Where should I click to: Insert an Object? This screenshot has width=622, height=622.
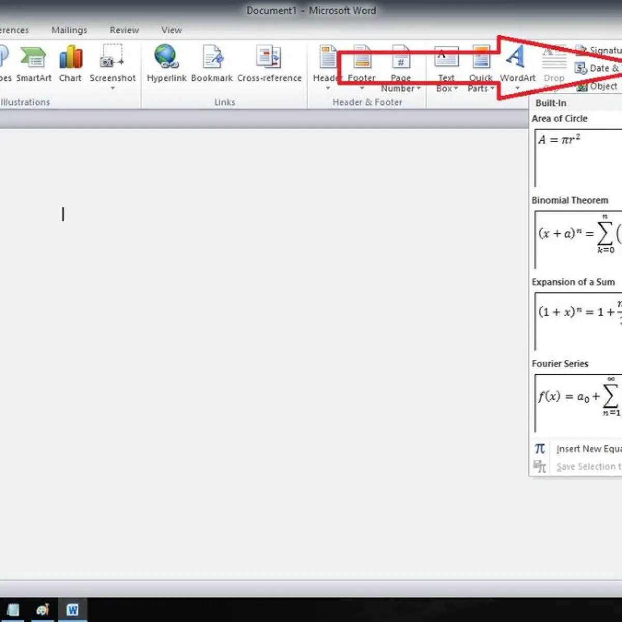point(597,86)
